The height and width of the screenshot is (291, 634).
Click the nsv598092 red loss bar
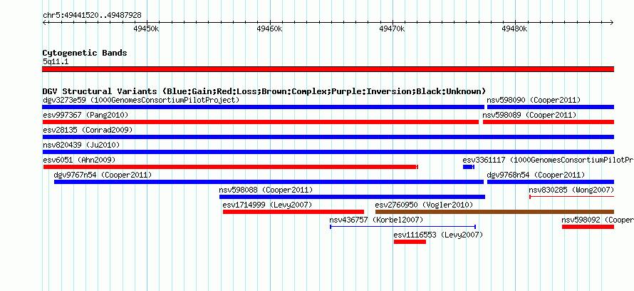click(588, 227)
